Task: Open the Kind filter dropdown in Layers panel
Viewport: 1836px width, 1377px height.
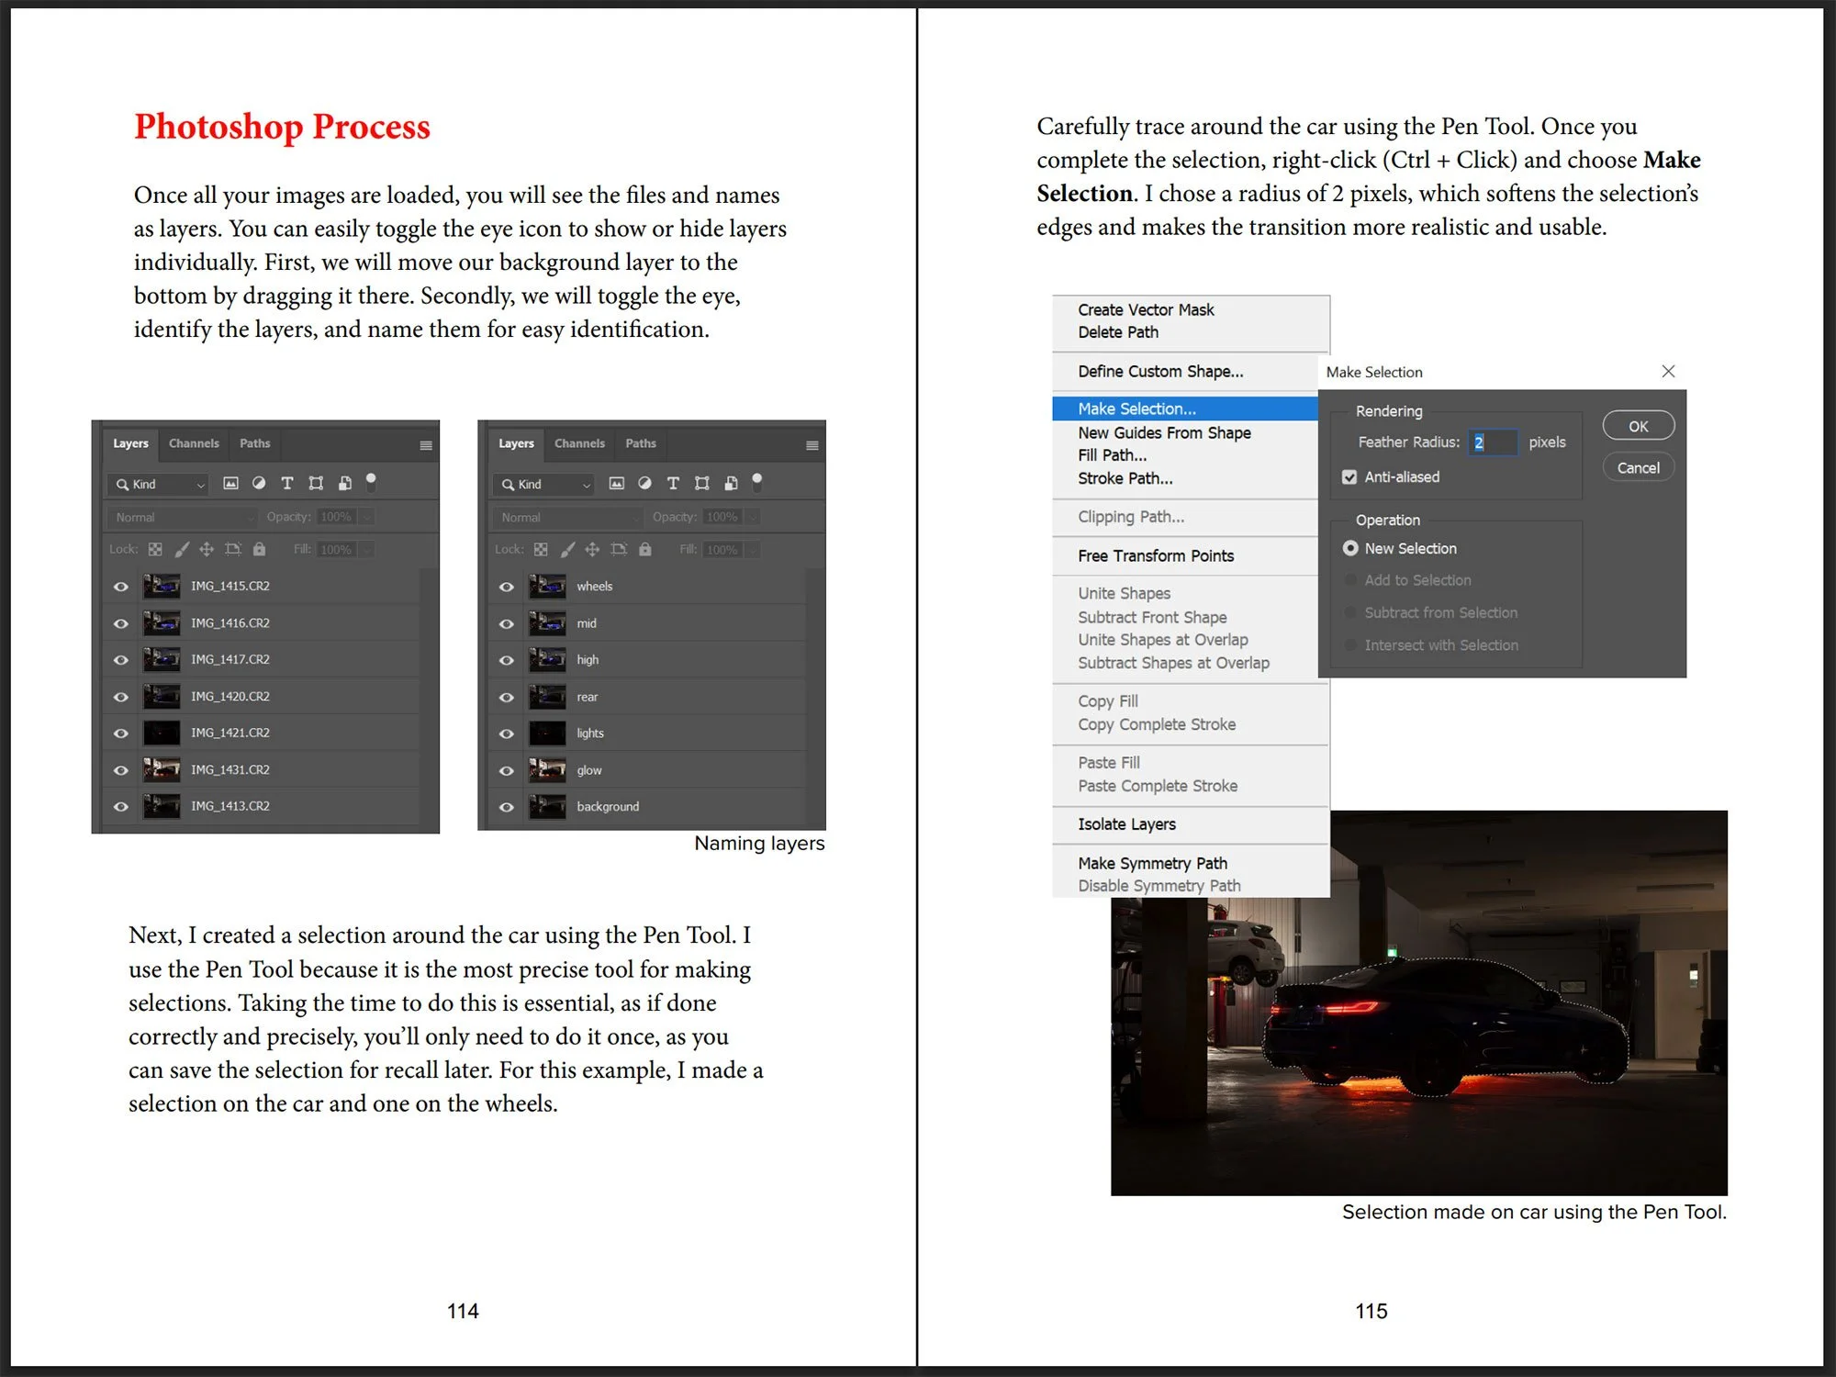Action: click(x=156, y=484)
